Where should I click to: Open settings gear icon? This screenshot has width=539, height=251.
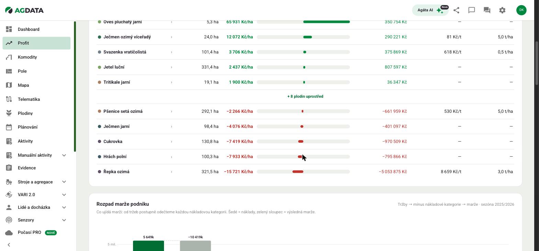click(502, 10)
